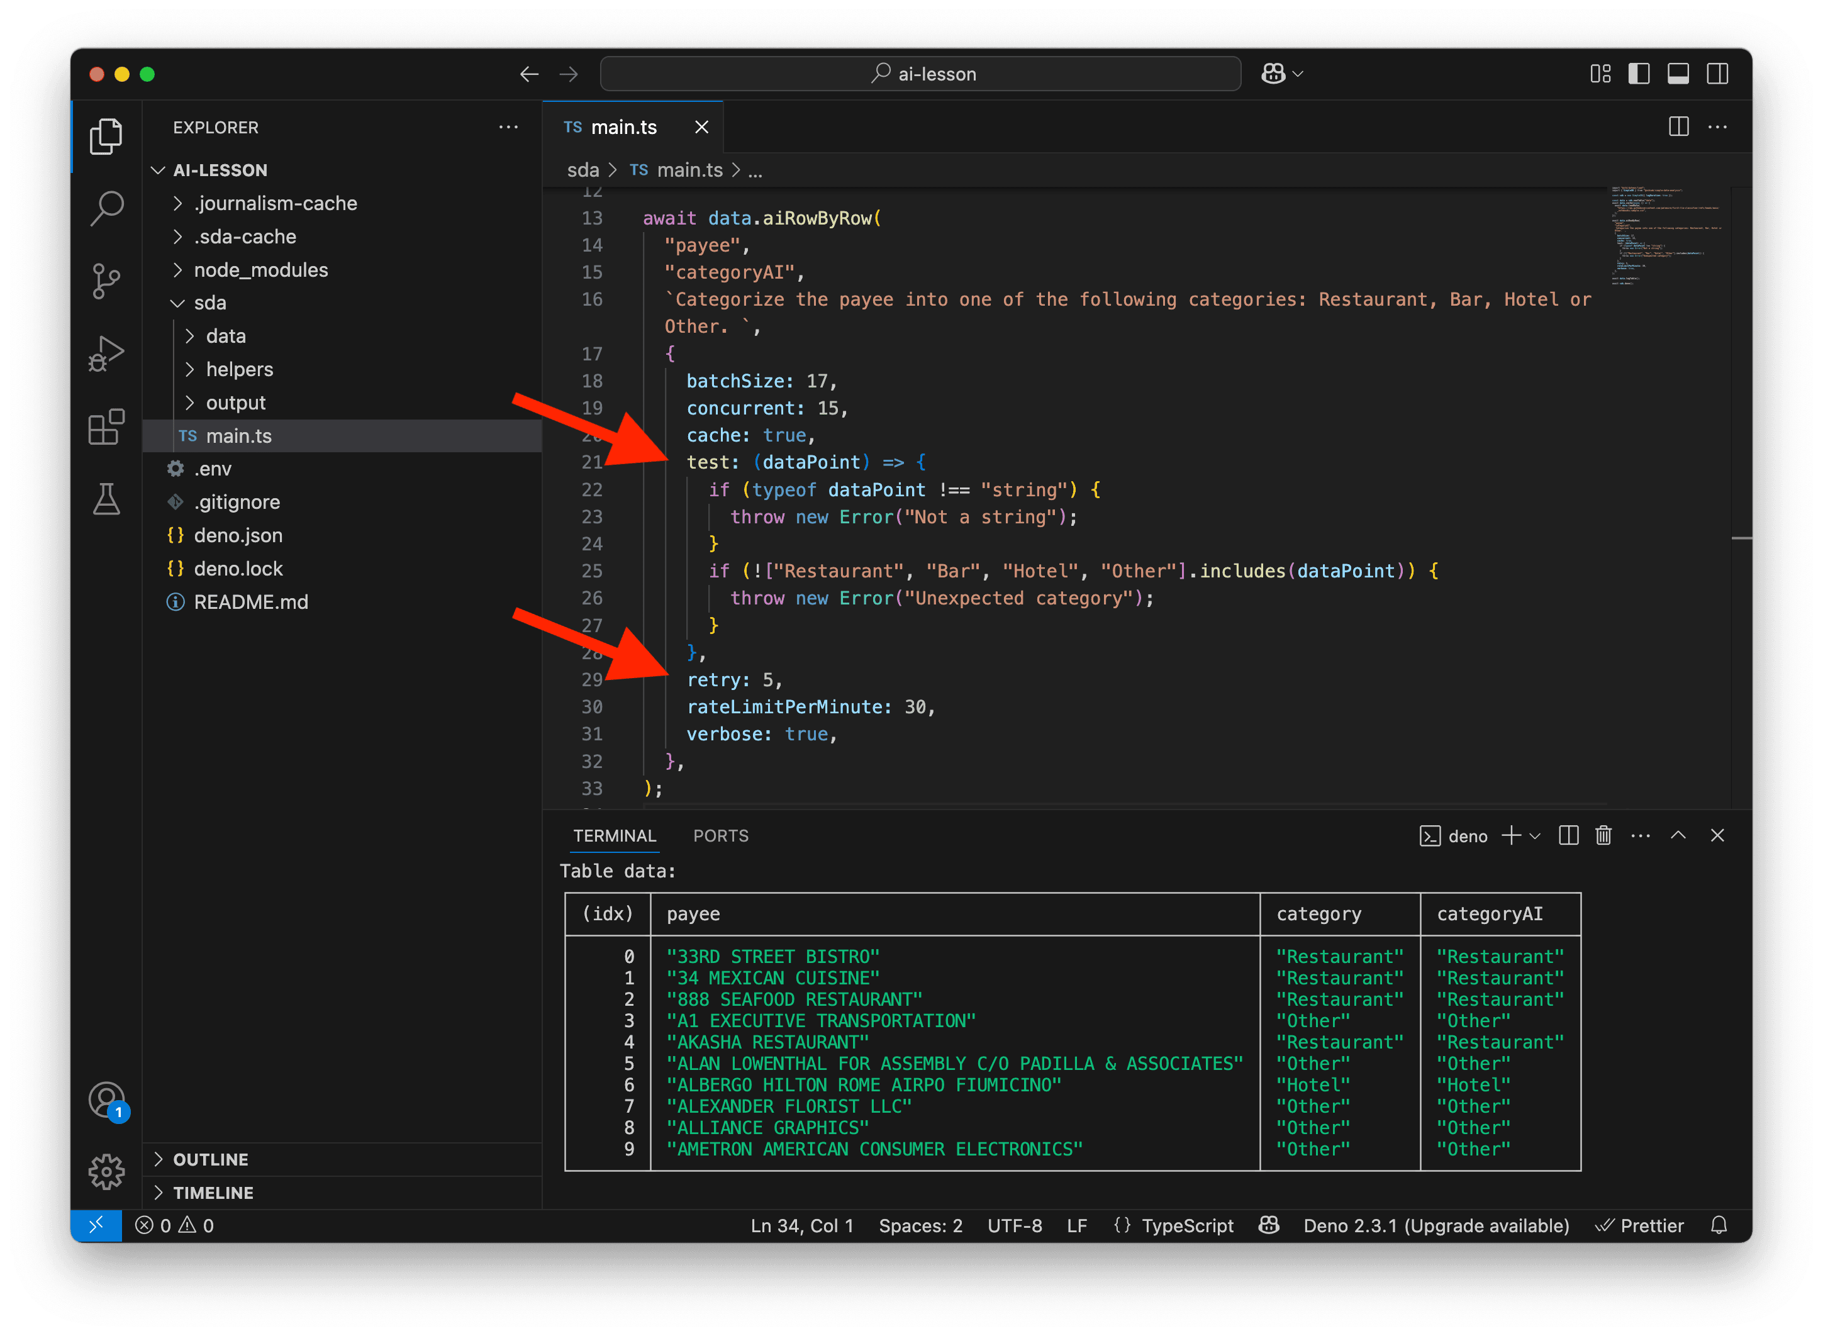Switch to the TERMINAL panel tab
Screen dimensions: 1823x1336
coord(615,835)
